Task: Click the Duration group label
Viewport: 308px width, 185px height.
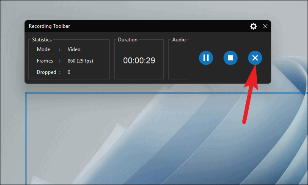Action: [128, 40]
